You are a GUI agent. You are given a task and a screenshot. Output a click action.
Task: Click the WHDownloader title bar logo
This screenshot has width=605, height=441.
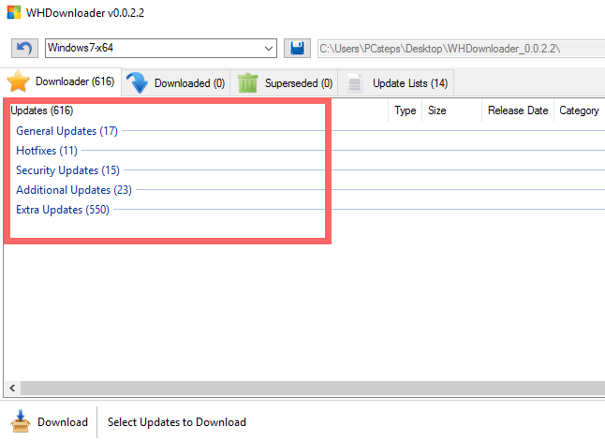(13, 13)
